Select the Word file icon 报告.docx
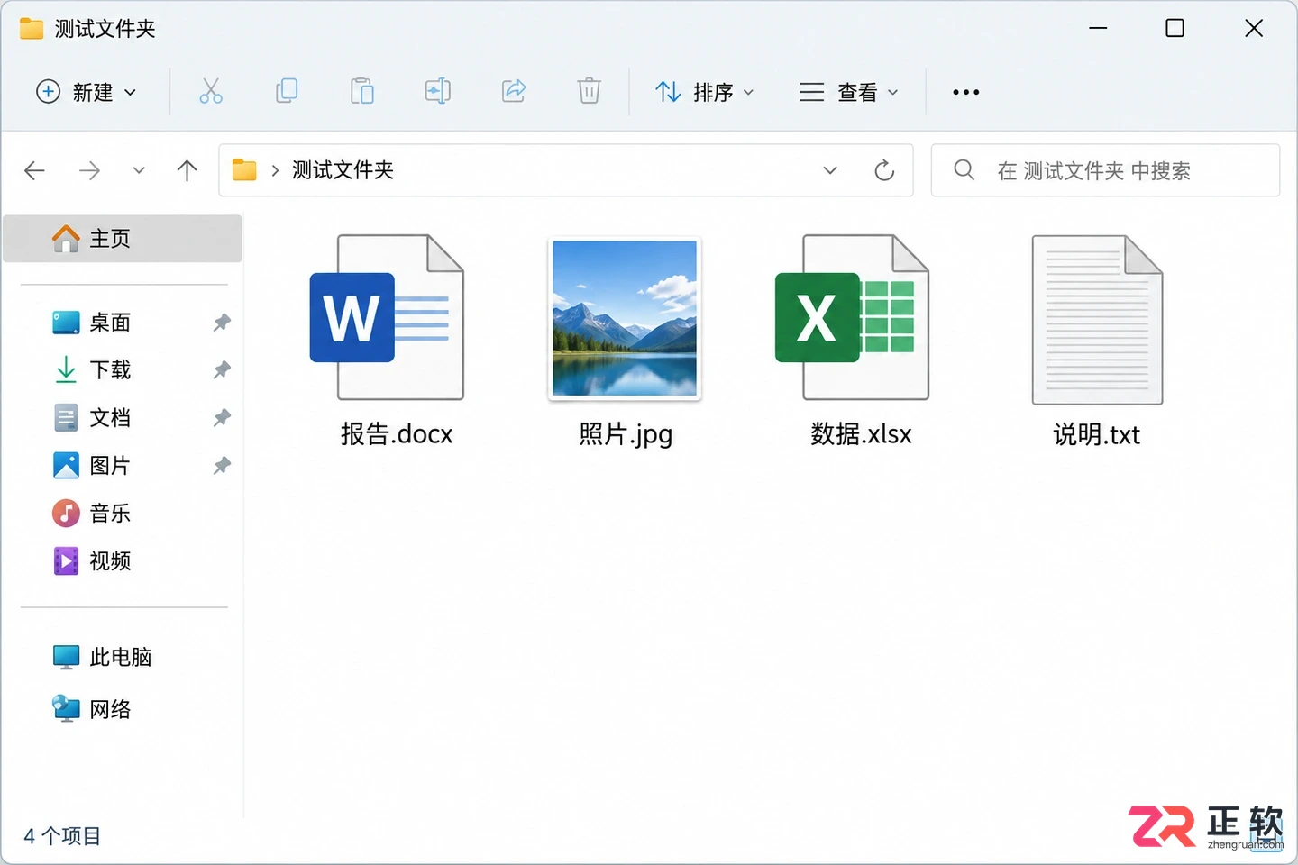The width and height of the screenshot is (1298, 865). click(x=388, y=317)
